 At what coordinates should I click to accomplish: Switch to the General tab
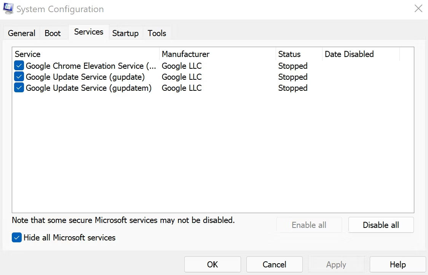pyautogui.click(x=21, y=33)
